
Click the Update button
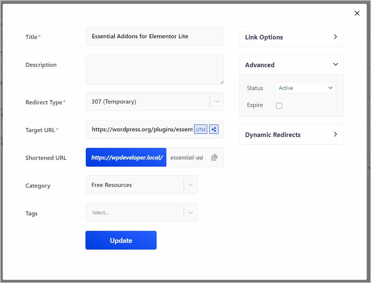(x=121, y=240)
